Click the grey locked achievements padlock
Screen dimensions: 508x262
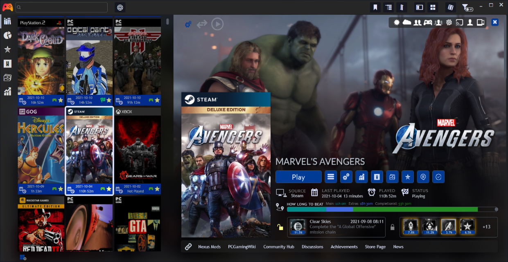(392, 227)
